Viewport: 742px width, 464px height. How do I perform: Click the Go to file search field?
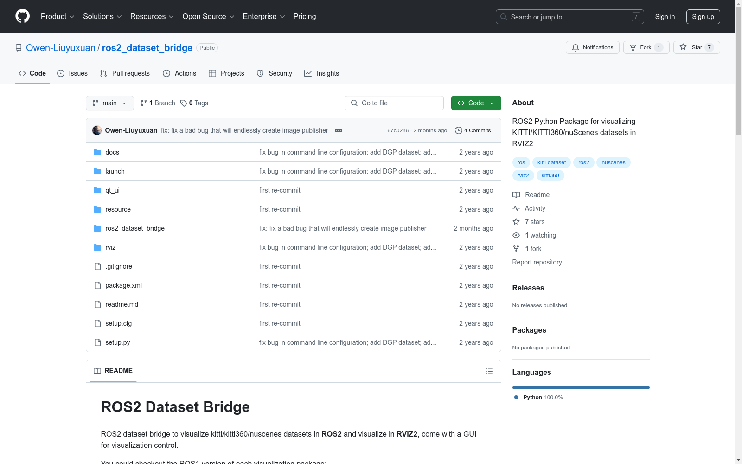coord(394,103)
